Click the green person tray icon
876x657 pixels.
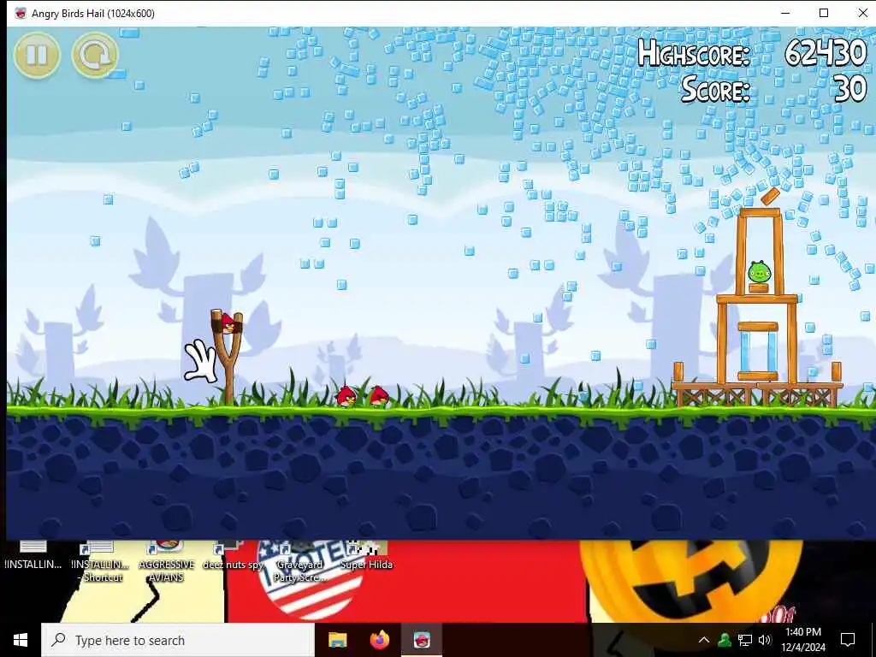[725, 640]
